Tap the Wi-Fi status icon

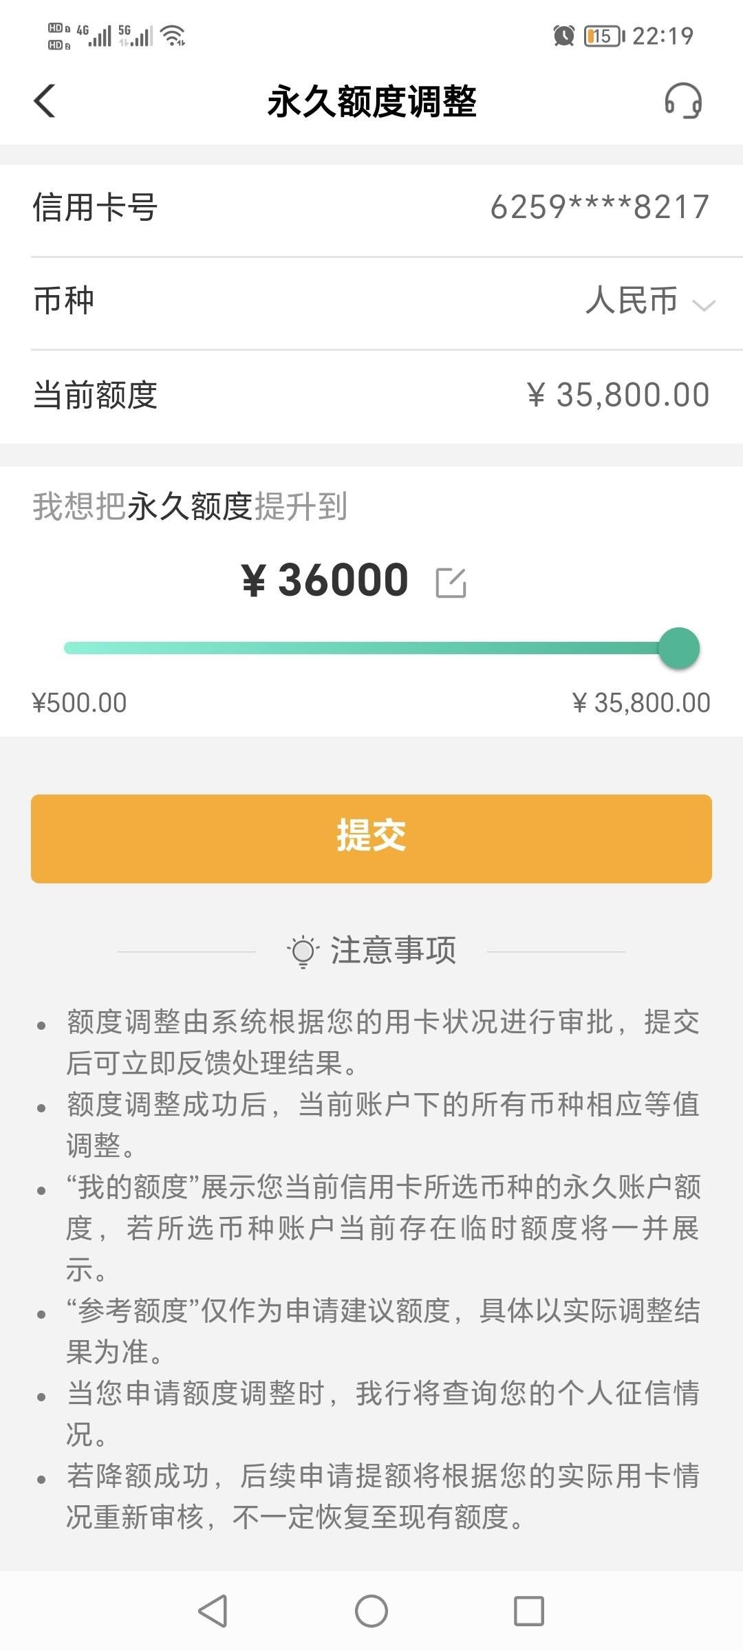click(x=173, y=36)
